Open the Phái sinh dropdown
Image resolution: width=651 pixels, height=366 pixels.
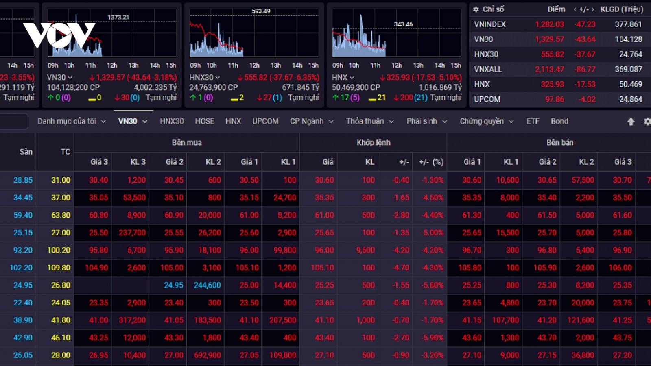427,121
